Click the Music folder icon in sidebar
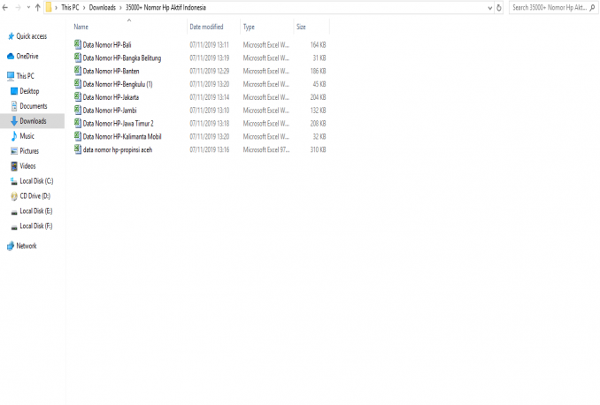Image resolution: width=600 pixels, height=405 pixels. [x=13, y=136]
